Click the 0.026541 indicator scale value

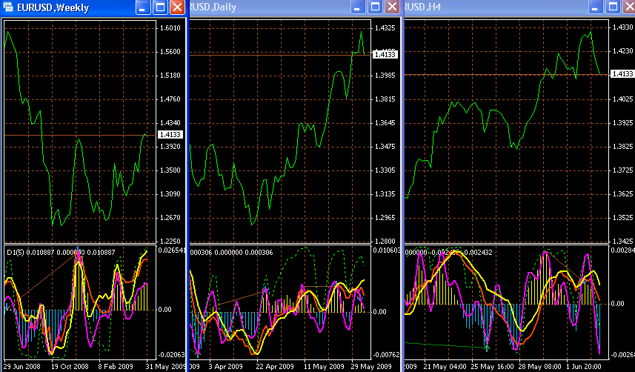[172, 250]
